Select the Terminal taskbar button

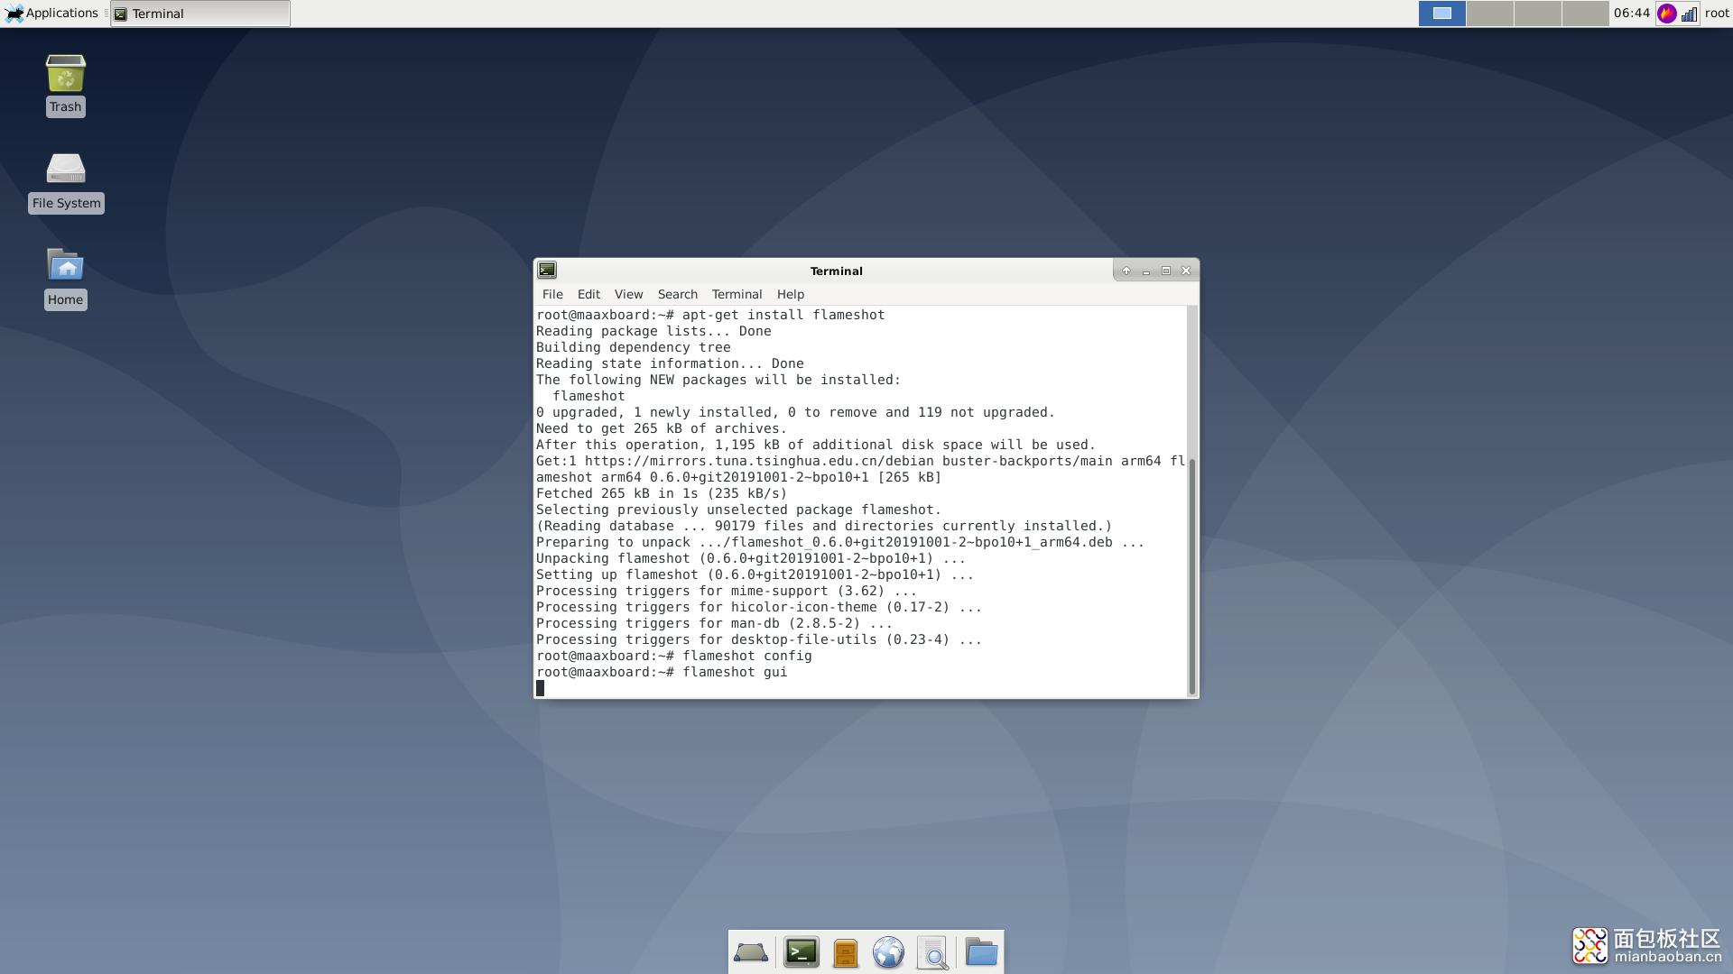(200, 14)
